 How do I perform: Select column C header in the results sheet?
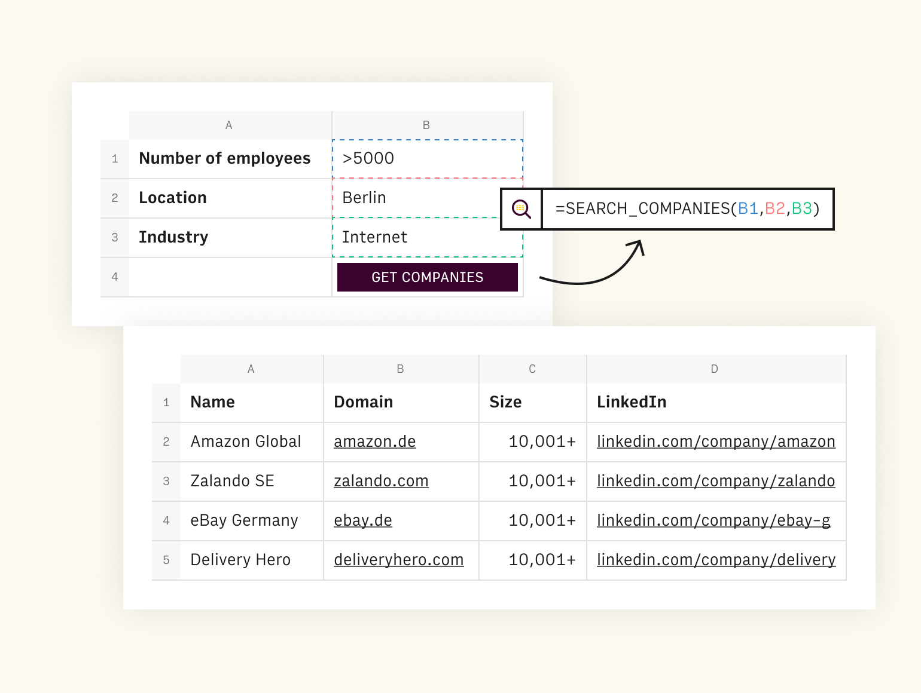point(533,369)
